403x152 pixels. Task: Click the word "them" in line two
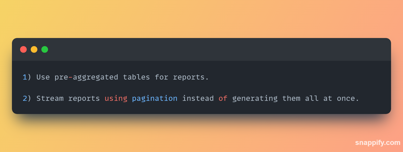[291, 98]
